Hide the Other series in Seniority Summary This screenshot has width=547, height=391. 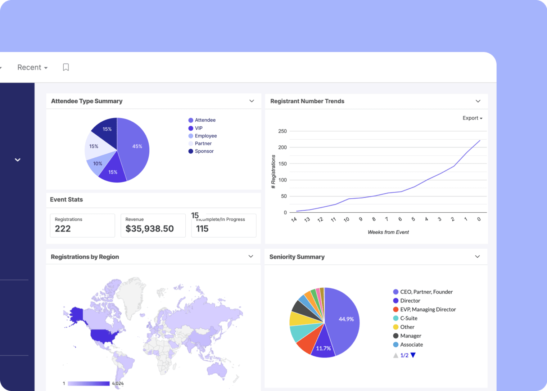396,327
